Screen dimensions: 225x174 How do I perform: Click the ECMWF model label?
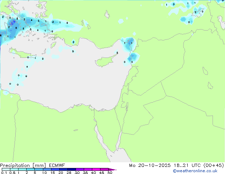[x=57, y=165]
